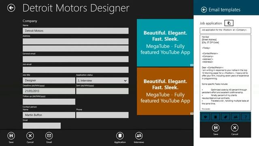Expand the Application status dropdown
The height and width of the screenshot is (146, 259).
pos(102,80)
